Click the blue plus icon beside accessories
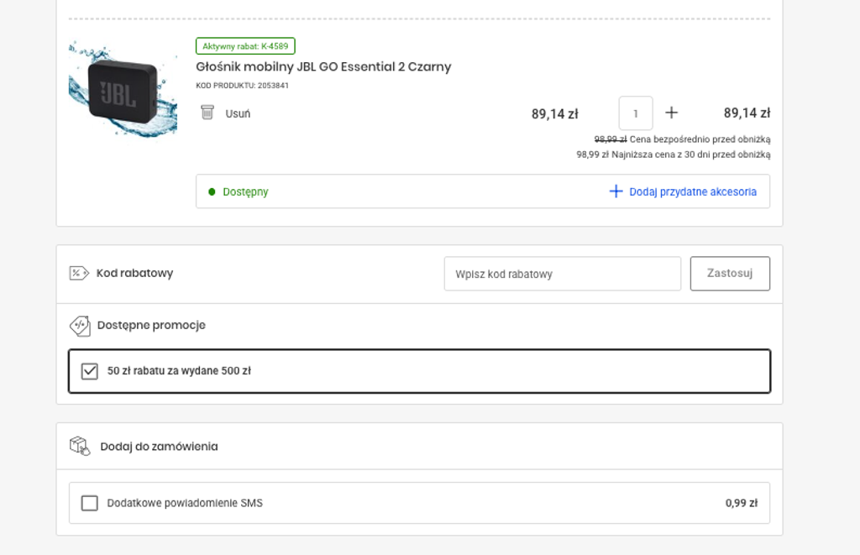Screen dimensions: 860x555 (x=616, y=191)
